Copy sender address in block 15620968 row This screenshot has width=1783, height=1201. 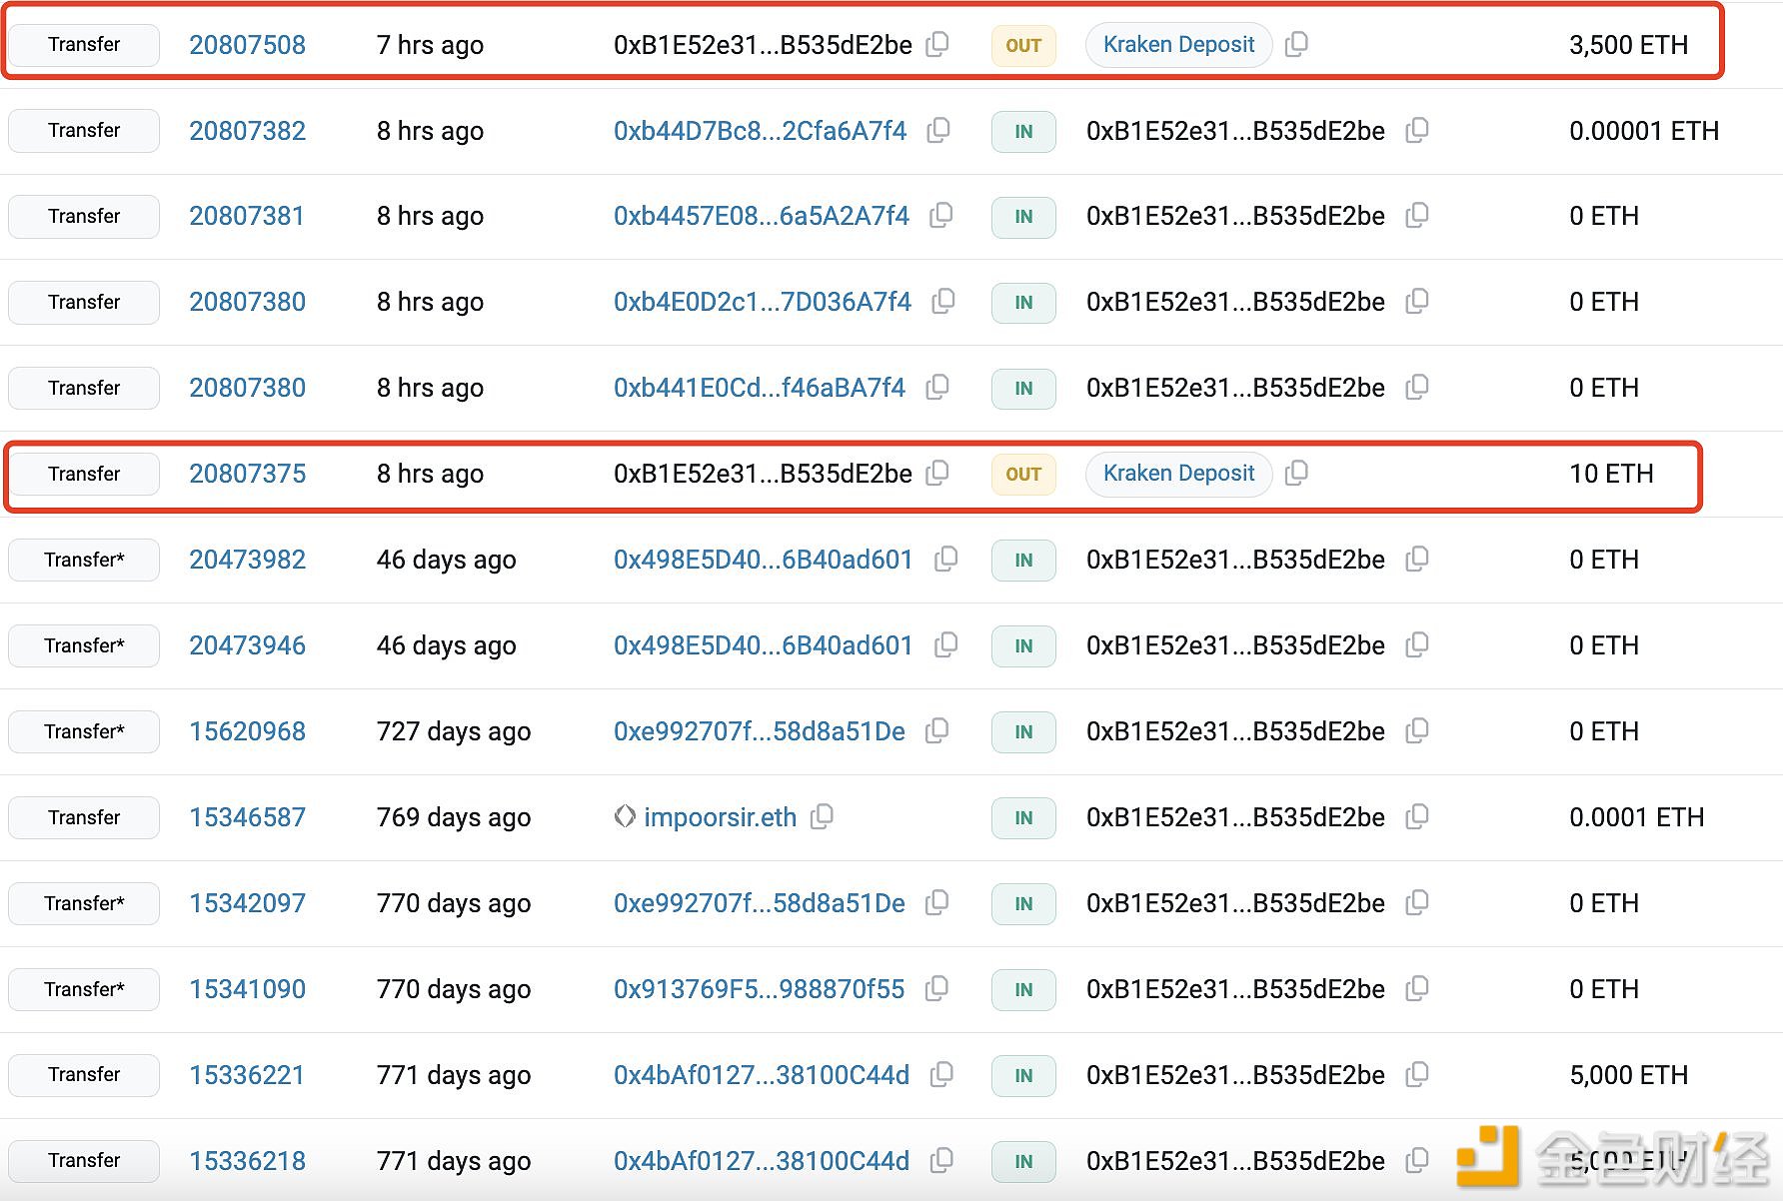[x=937, y=730]
